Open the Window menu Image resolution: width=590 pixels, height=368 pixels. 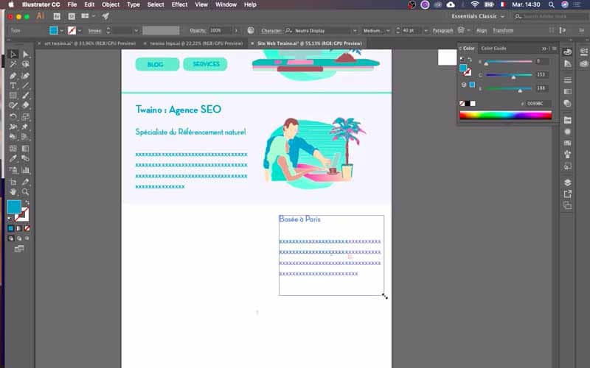tap(226, 4)
